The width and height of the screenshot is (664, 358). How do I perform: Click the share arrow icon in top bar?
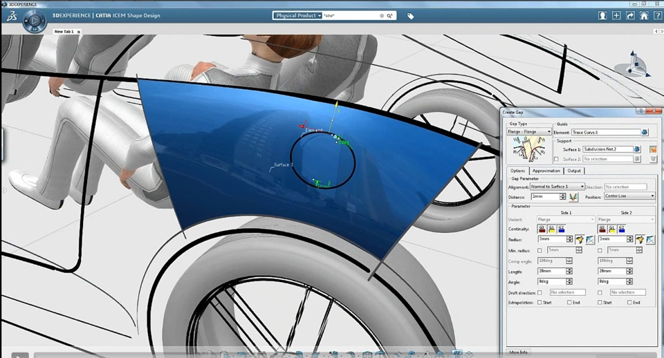click(630, 16)
